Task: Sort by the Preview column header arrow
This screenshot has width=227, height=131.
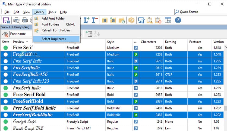Action: click(27, 42)
